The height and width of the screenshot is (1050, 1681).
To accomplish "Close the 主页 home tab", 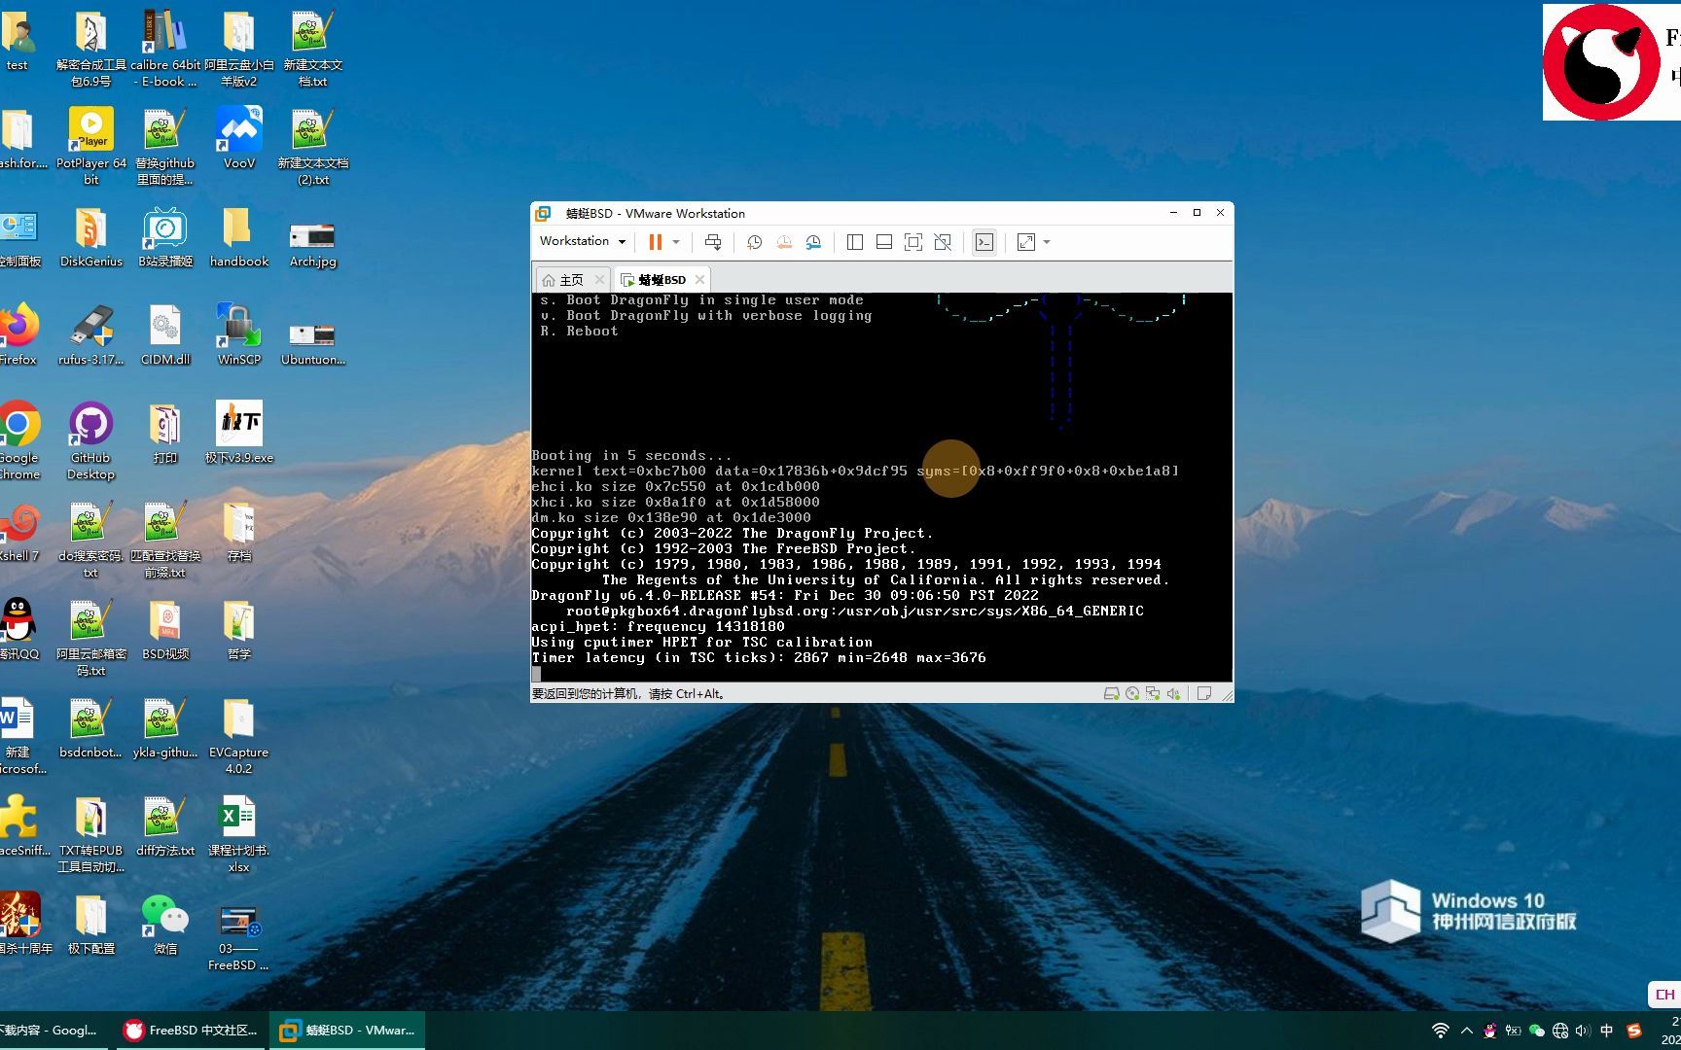I will 599,279.
